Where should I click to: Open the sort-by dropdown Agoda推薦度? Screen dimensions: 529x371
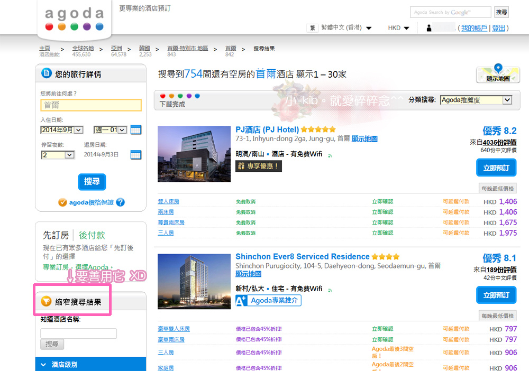(x=476, y=100)
